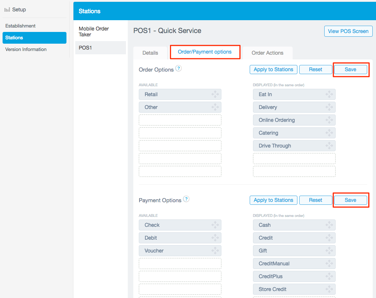Open the Establishment setup page
This screenshot has height=298, width=376.
point(21,26)
